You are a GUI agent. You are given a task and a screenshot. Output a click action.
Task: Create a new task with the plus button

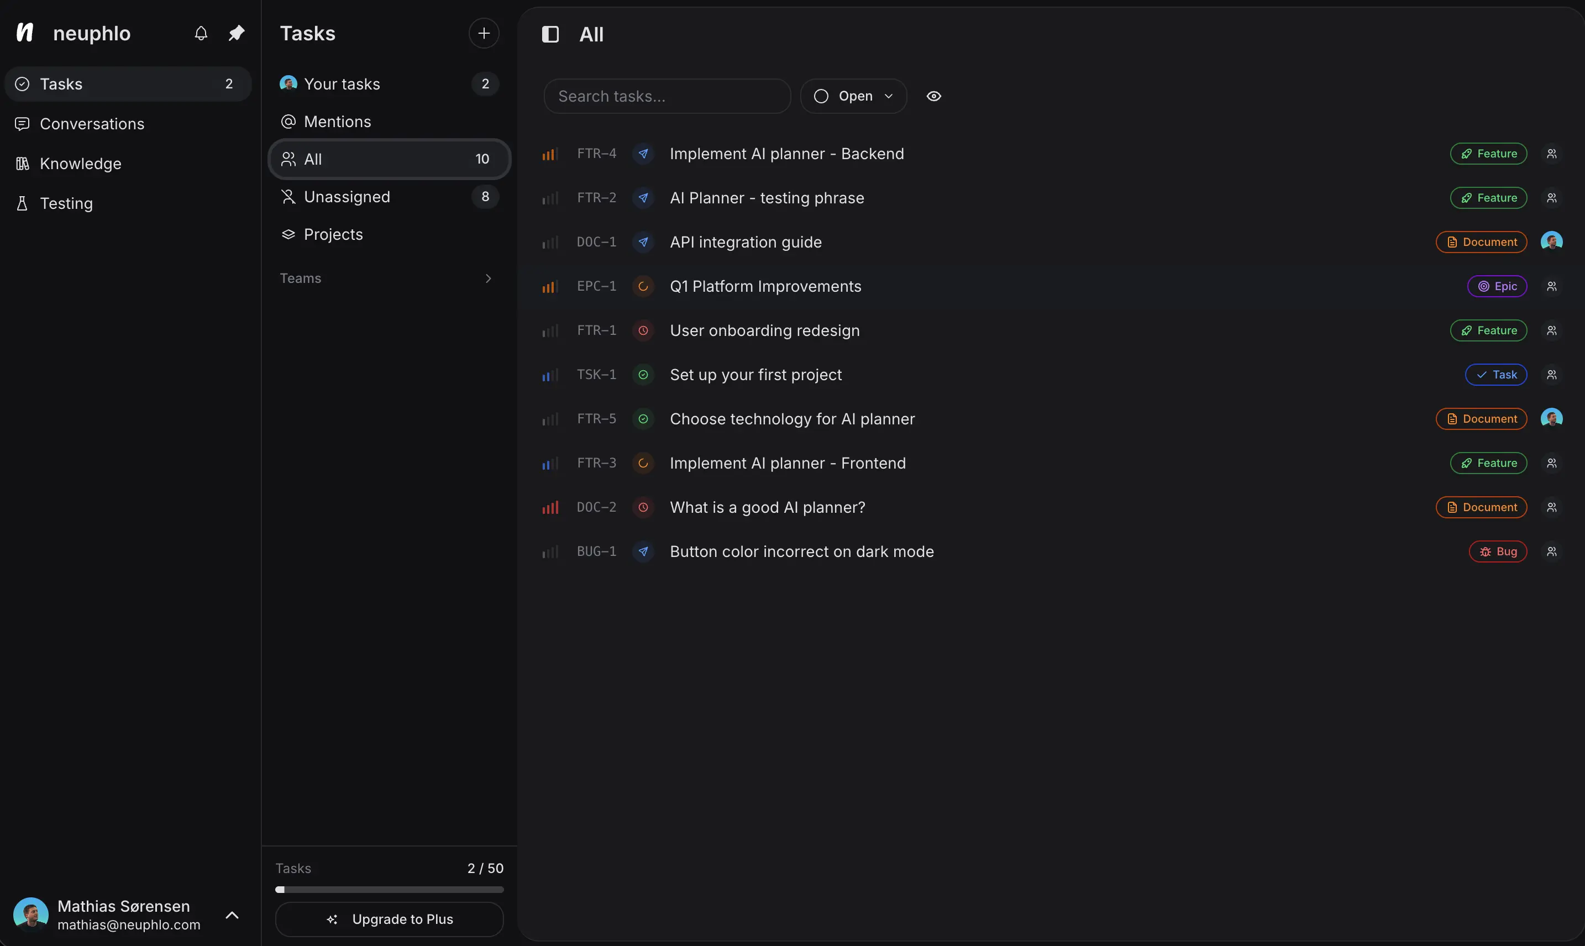(483, 33)
